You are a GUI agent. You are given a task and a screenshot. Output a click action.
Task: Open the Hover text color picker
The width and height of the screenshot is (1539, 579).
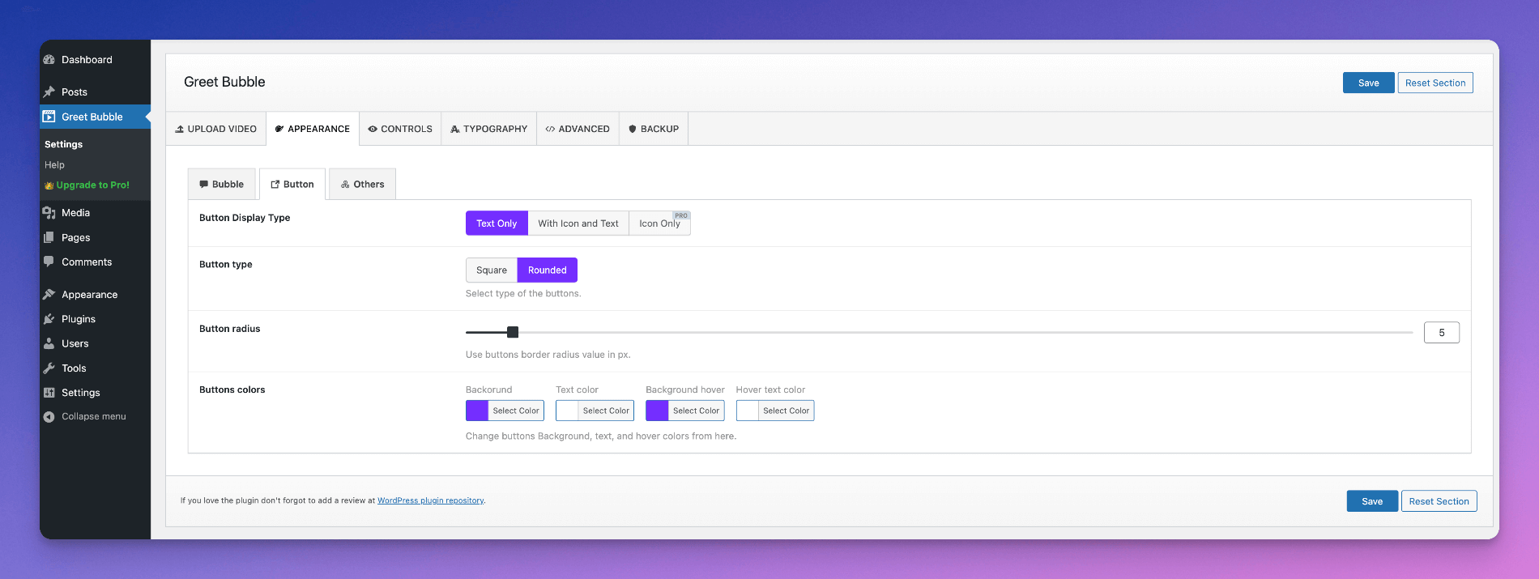pos(775,411)
